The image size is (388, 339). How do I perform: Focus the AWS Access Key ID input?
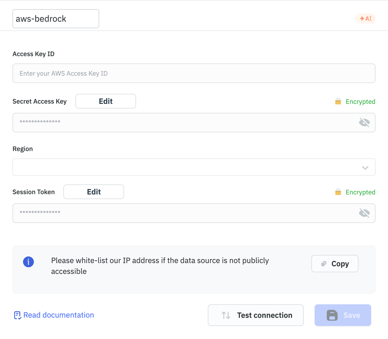[194, 73]
